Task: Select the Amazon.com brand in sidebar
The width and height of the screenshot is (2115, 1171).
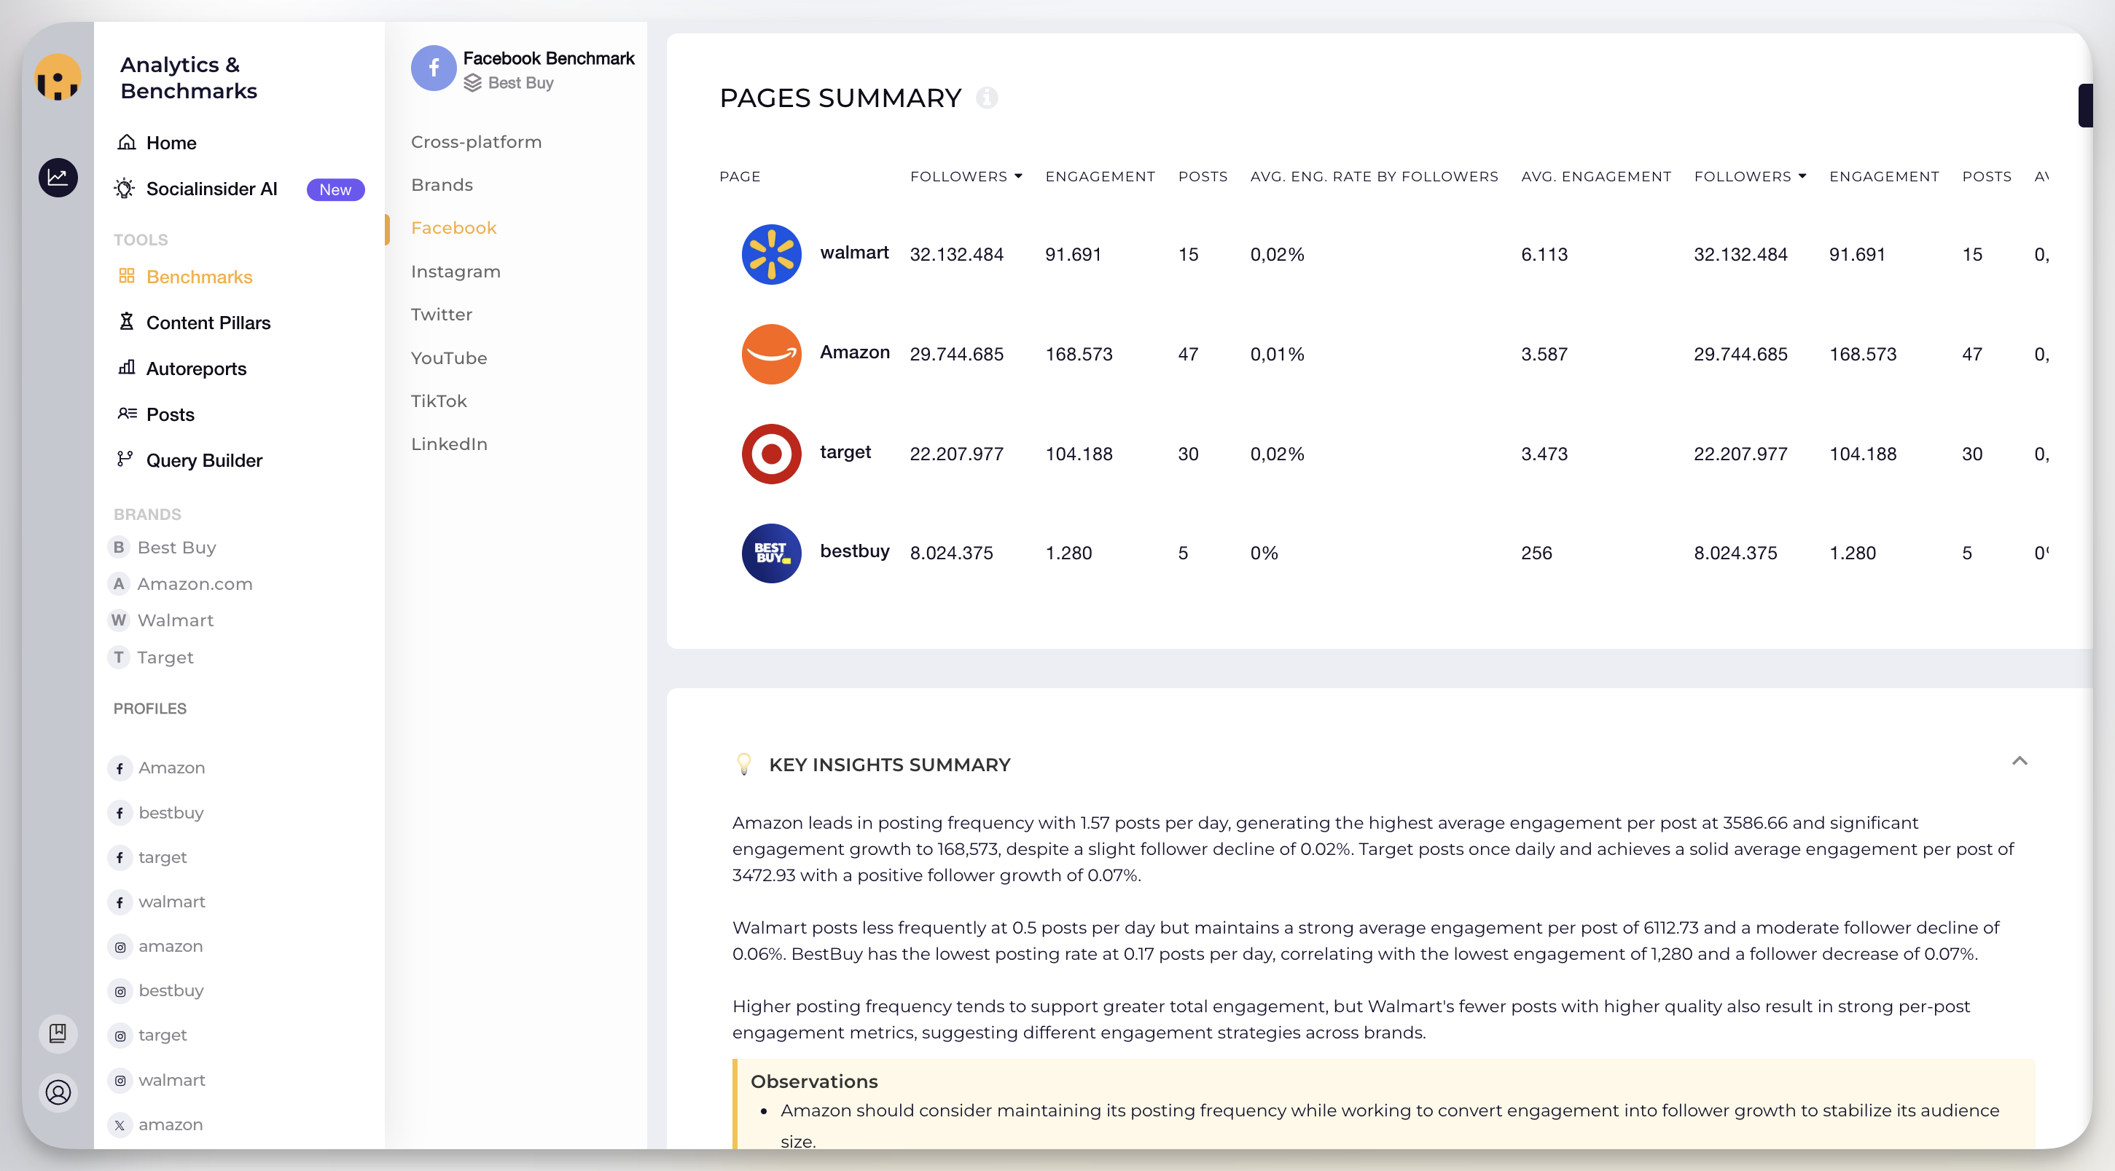Action: click(x=195, y=584)
